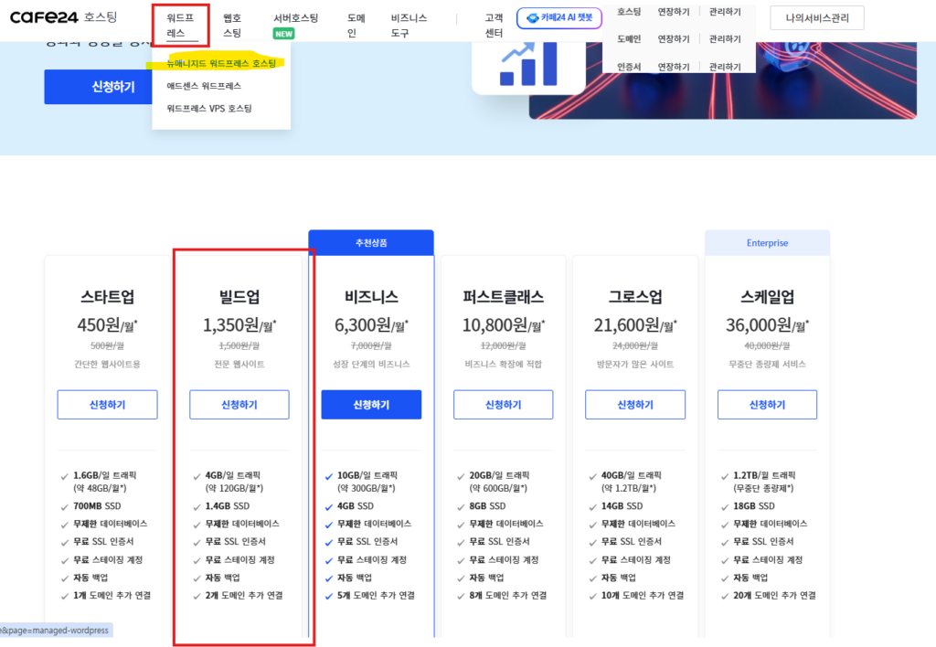Viewport: 936px width, 647px height.
Task: Click the NEW badge under 서버호스팅
Action: [x=283, y=34]
